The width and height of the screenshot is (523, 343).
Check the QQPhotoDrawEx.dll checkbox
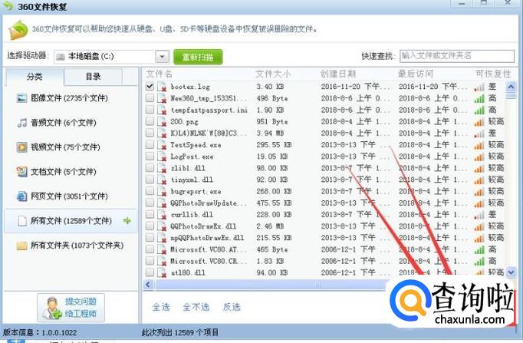150,226
